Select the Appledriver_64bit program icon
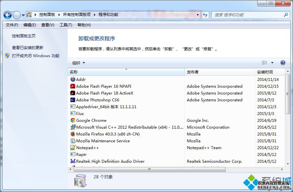The image size is (293, 192). coord(73,107)
